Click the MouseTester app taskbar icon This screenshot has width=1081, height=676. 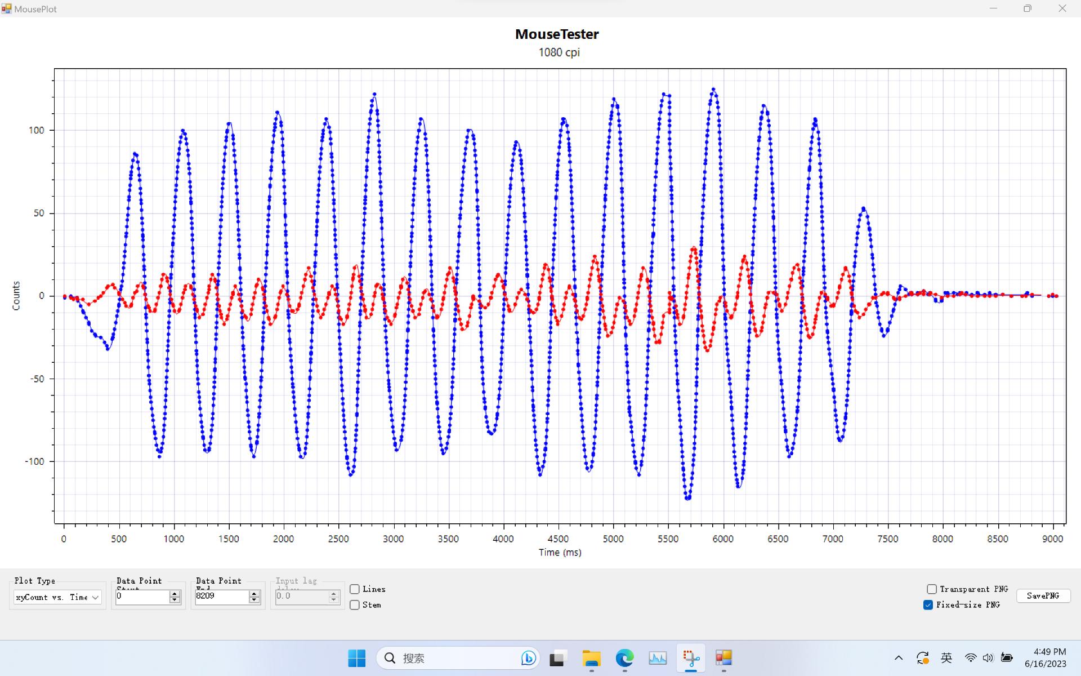click(x=723, y=658)
